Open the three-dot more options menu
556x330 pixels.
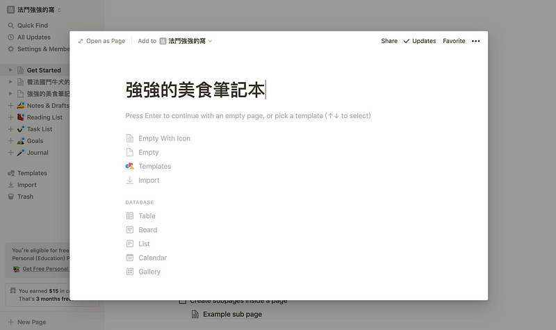476,41
